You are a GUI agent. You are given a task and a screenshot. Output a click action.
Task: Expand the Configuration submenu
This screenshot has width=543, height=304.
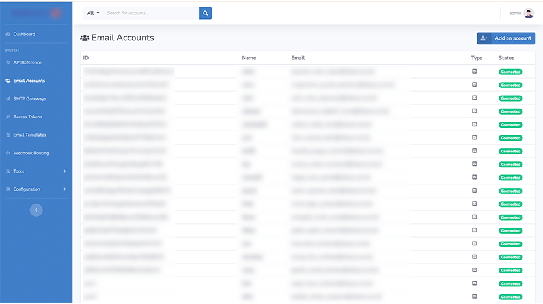[64, 189]
